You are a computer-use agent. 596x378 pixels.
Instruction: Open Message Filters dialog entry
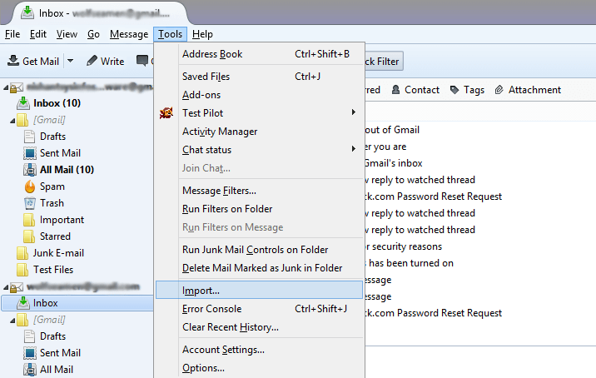click(x=259, y=191)
